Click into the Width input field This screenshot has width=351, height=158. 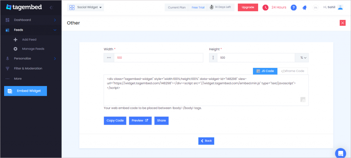click(x=158, y=58)
